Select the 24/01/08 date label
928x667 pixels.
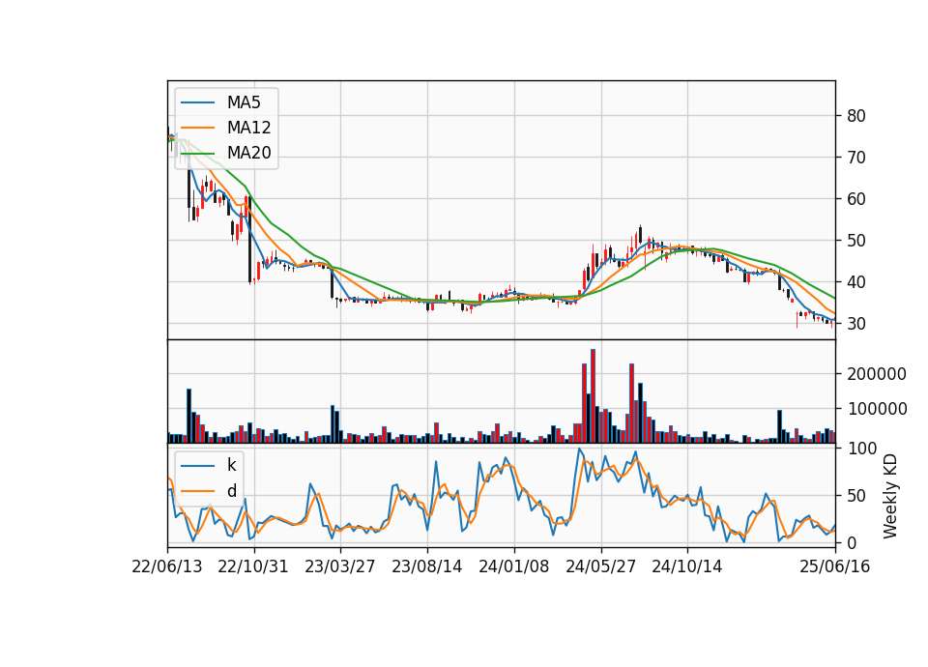514,566
